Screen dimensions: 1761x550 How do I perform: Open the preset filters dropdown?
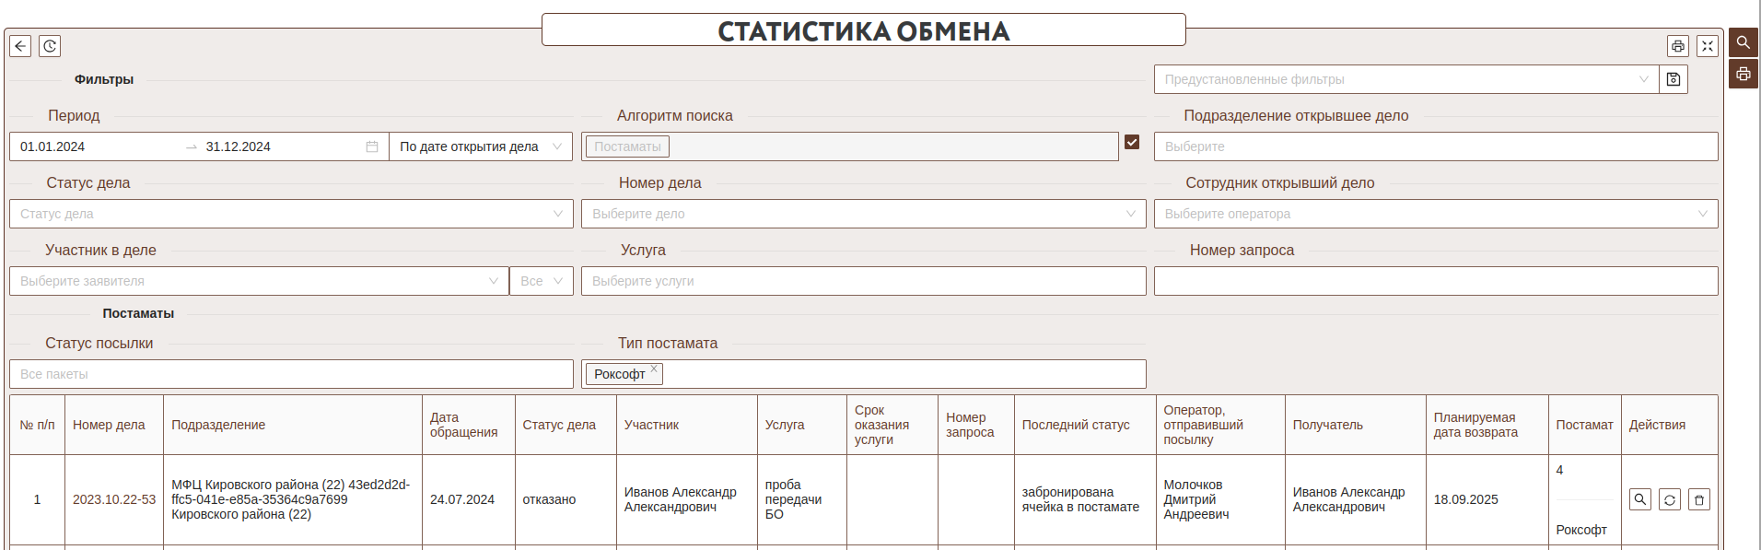pos(1406,79)
